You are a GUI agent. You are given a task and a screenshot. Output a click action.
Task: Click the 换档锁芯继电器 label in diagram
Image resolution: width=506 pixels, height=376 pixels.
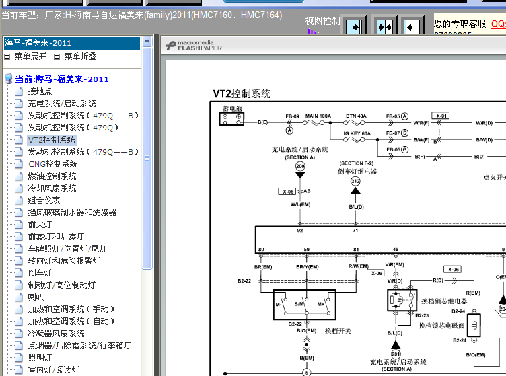coord(444,301)
